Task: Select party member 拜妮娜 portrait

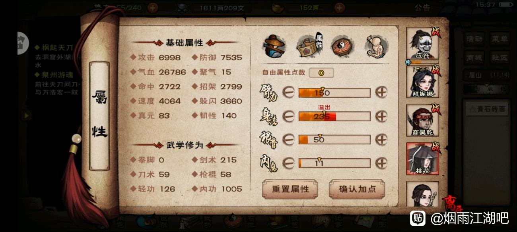Action: 422,82
